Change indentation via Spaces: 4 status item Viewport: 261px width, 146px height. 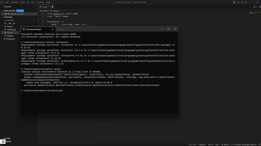coord(202,144)
